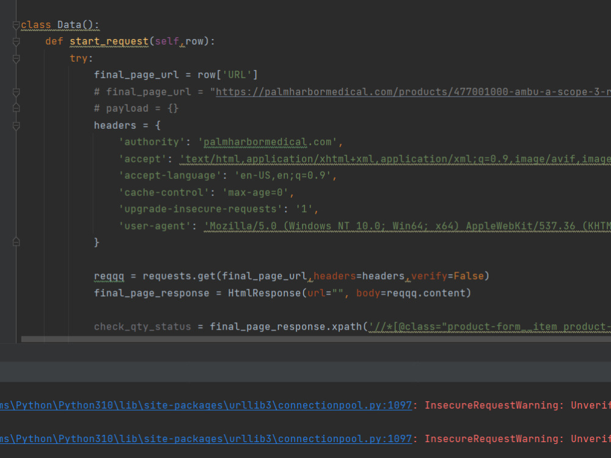Click the row['URL'] expression
The width and height of the screenshot is (611, 458).
click(227, 75)
